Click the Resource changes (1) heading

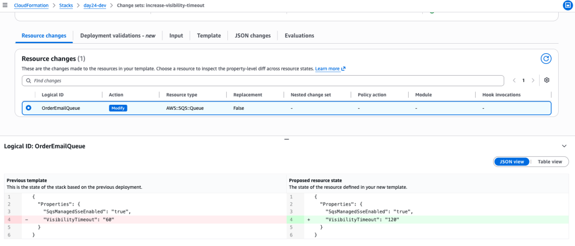click(53, 59)
